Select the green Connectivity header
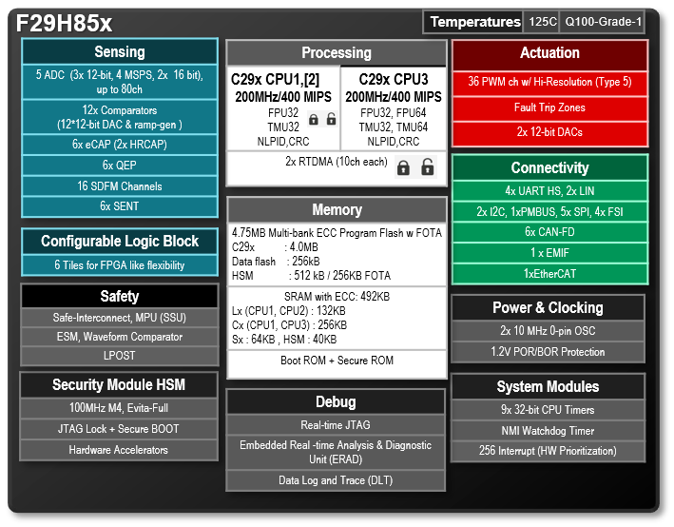The image size is (674, 527). 549,167
